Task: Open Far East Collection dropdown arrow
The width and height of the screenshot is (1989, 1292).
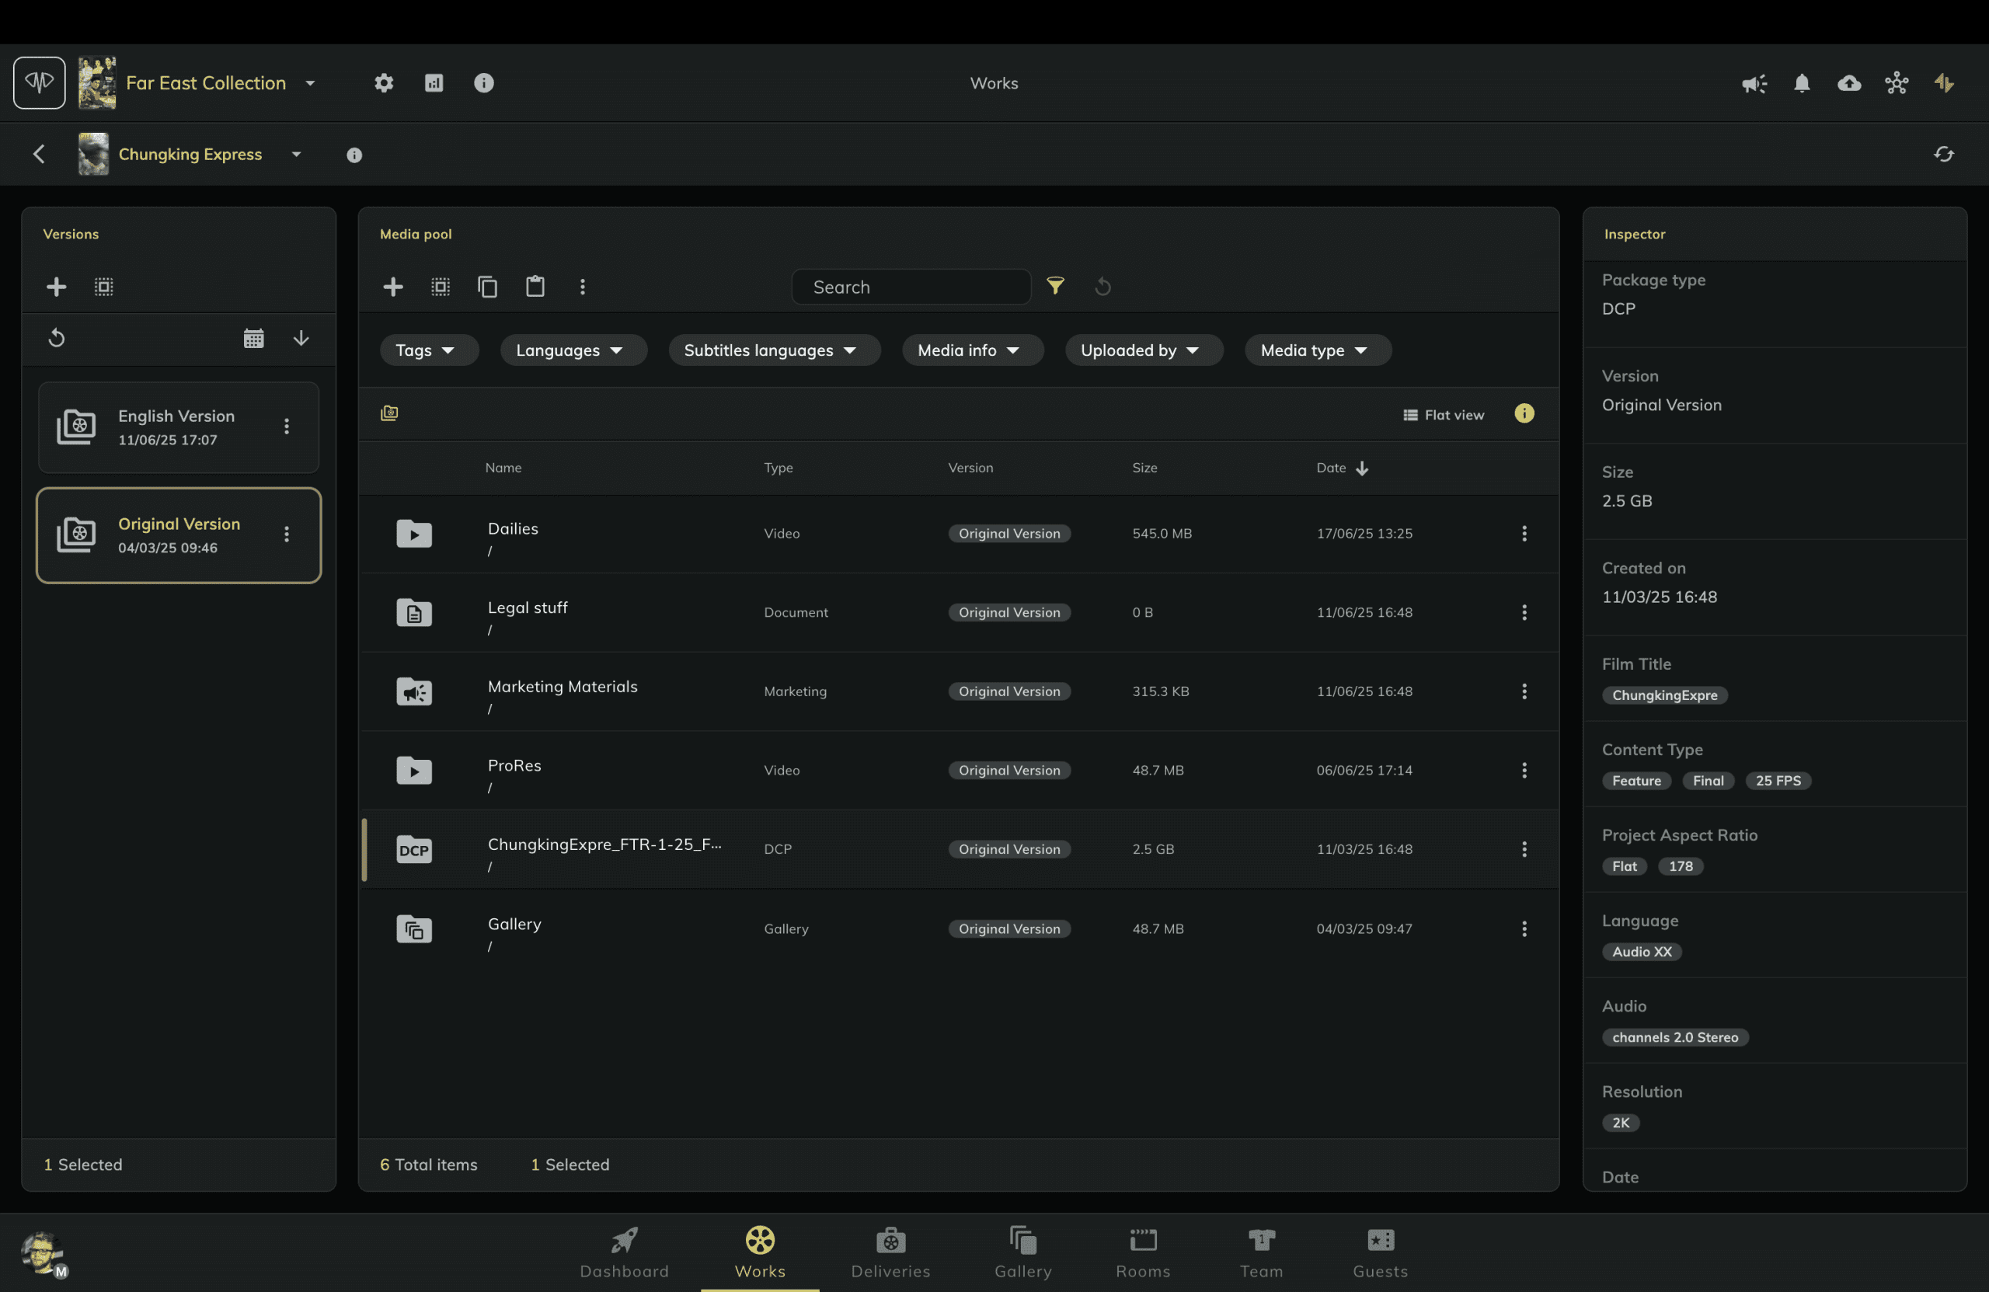Action: [310, 82]
